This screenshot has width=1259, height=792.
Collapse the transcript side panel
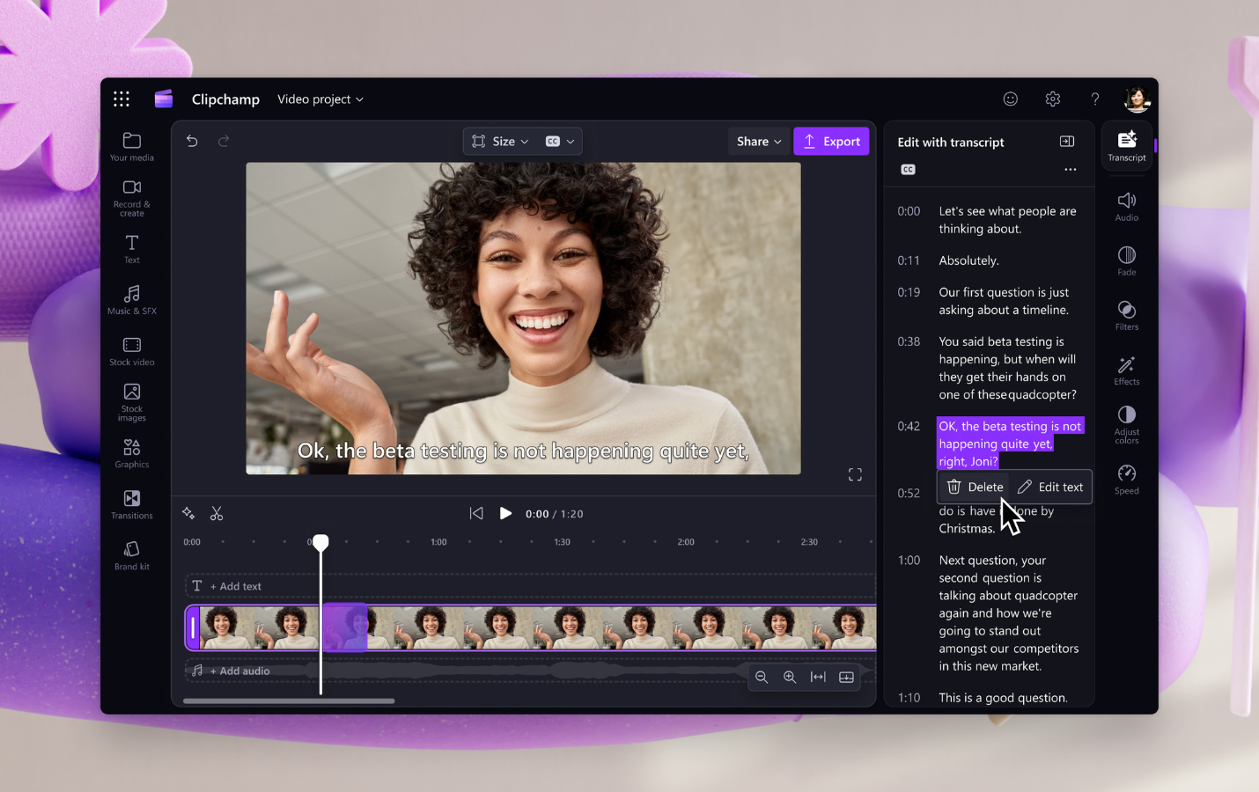[x=1067, y=142]
